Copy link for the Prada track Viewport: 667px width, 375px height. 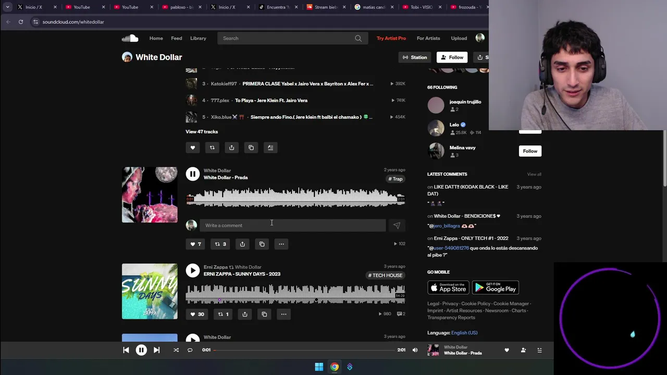[262, 244]
